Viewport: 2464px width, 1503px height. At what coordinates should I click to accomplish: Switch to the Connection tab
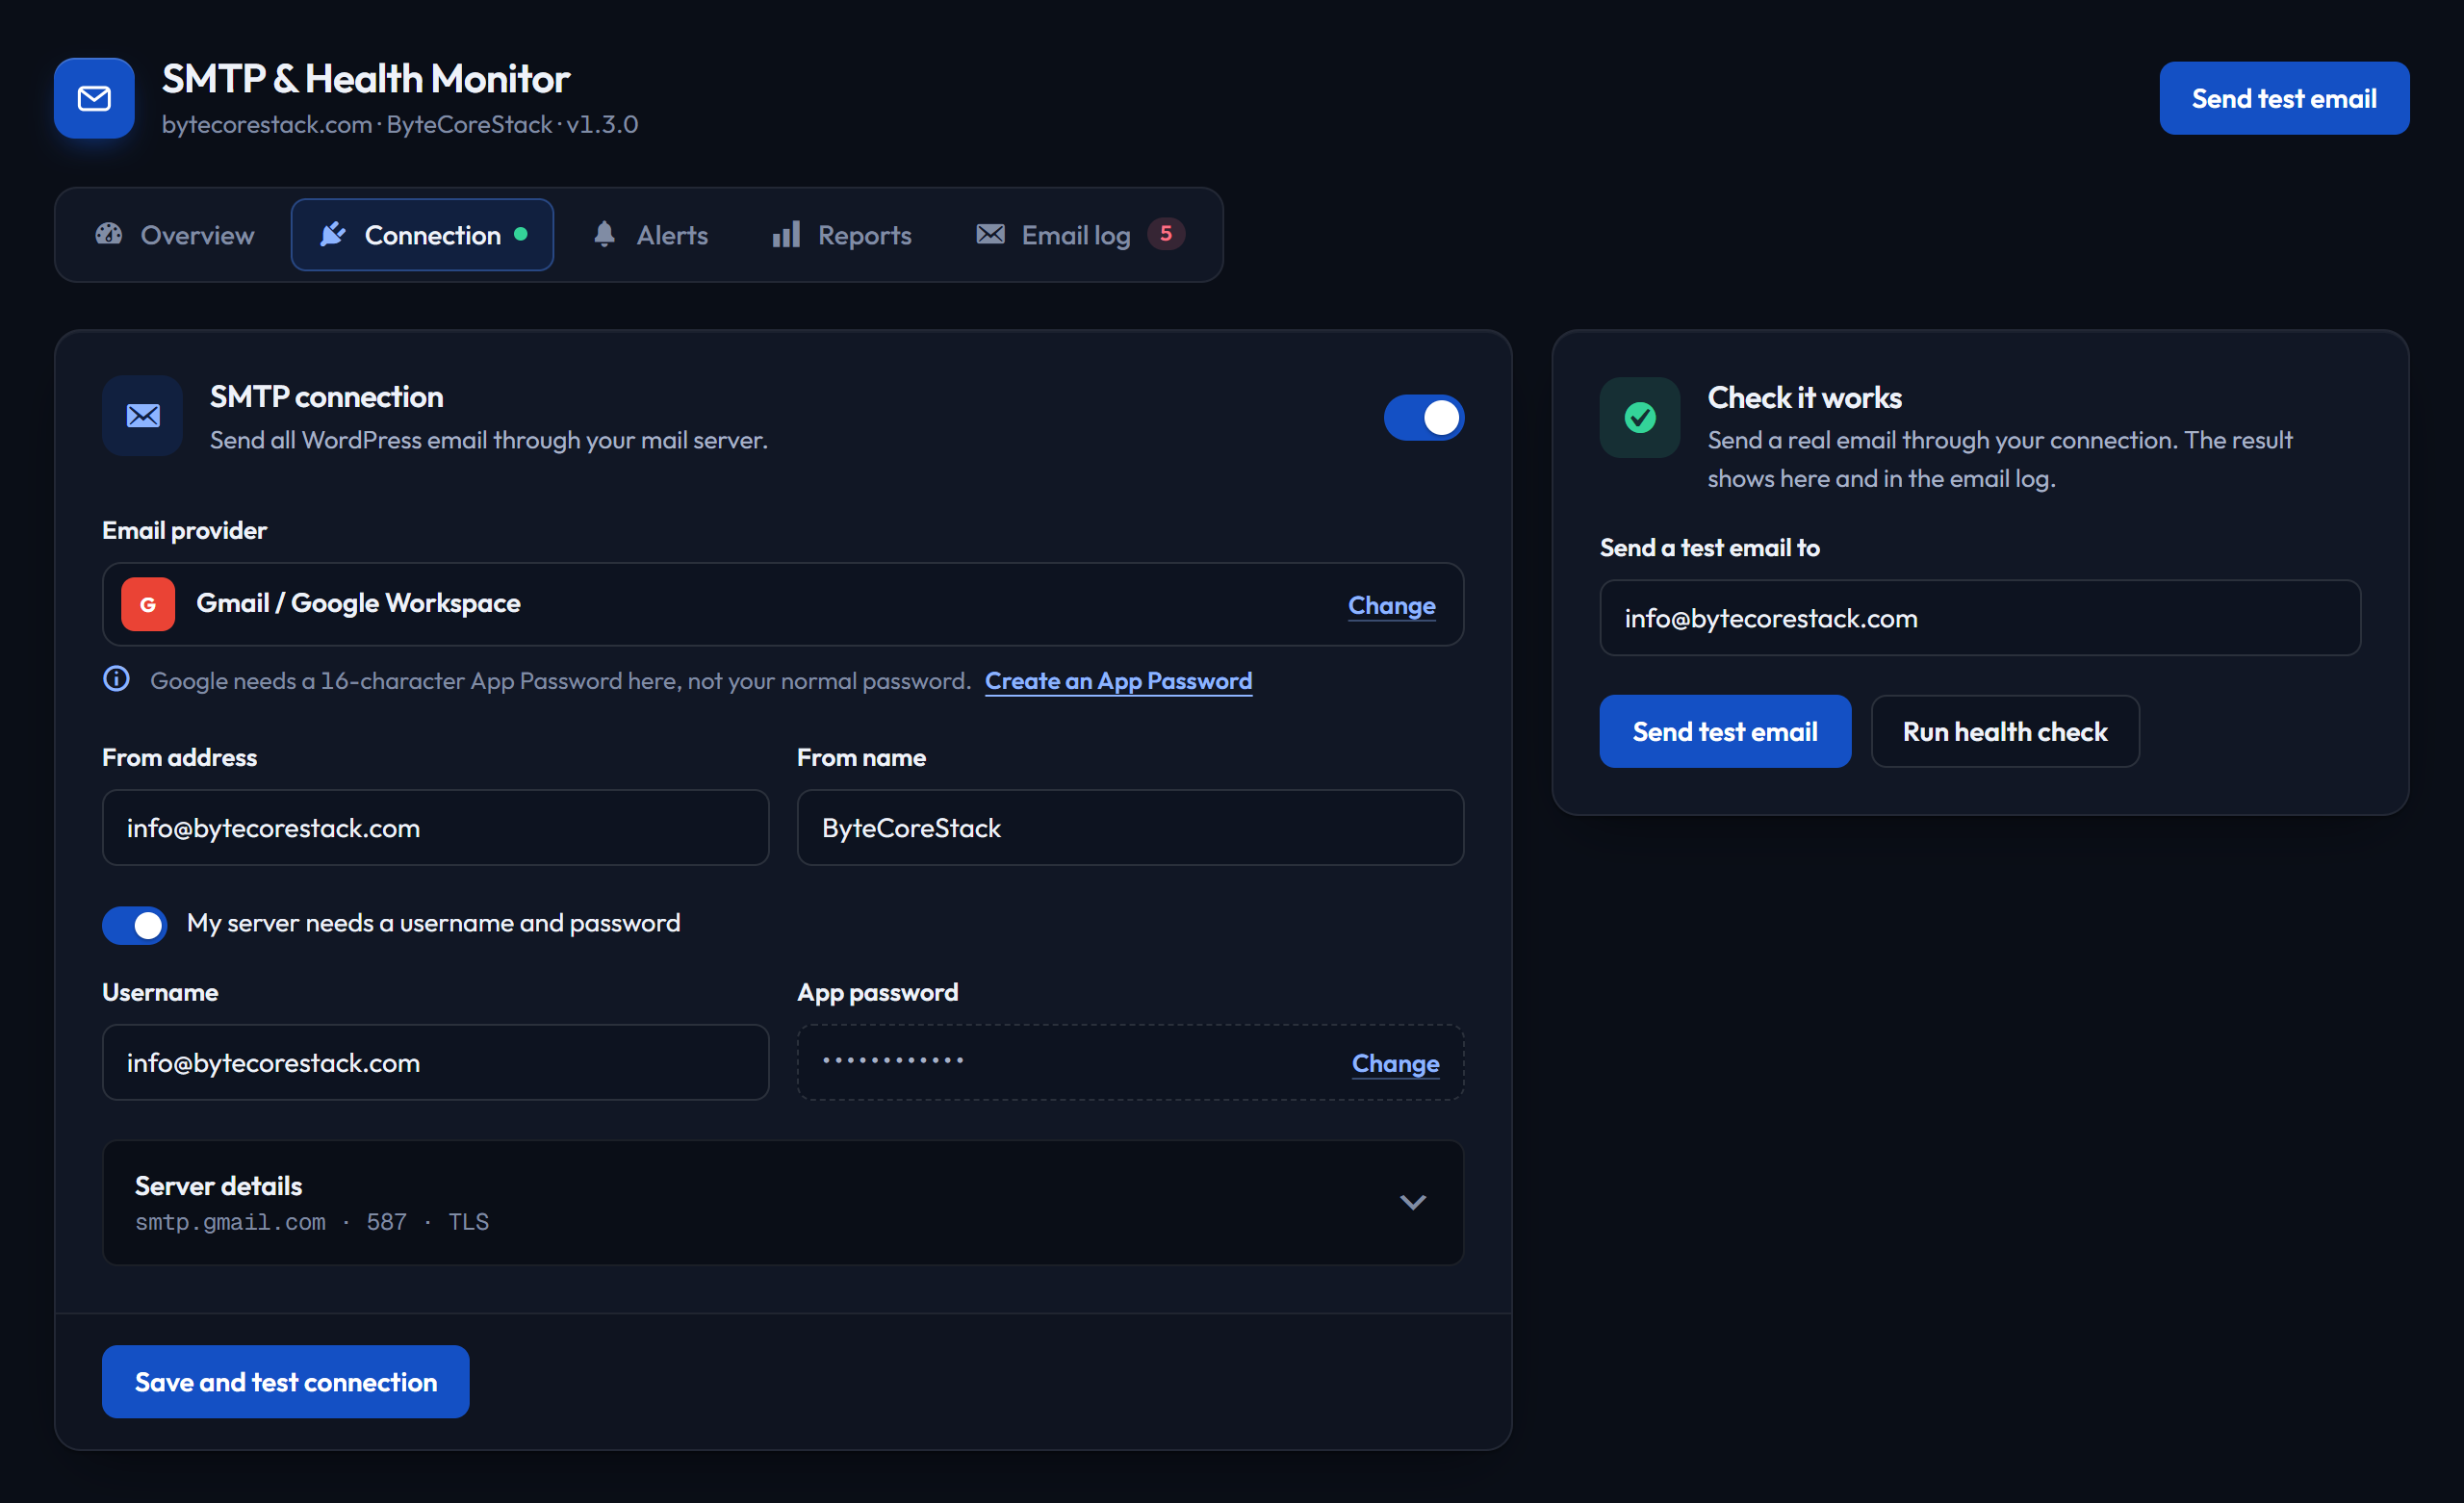coord(422,234)
